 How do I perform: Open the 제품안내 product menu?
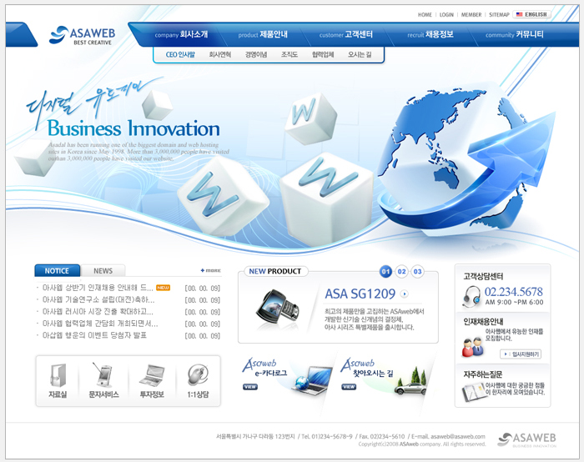pos(263,35)
